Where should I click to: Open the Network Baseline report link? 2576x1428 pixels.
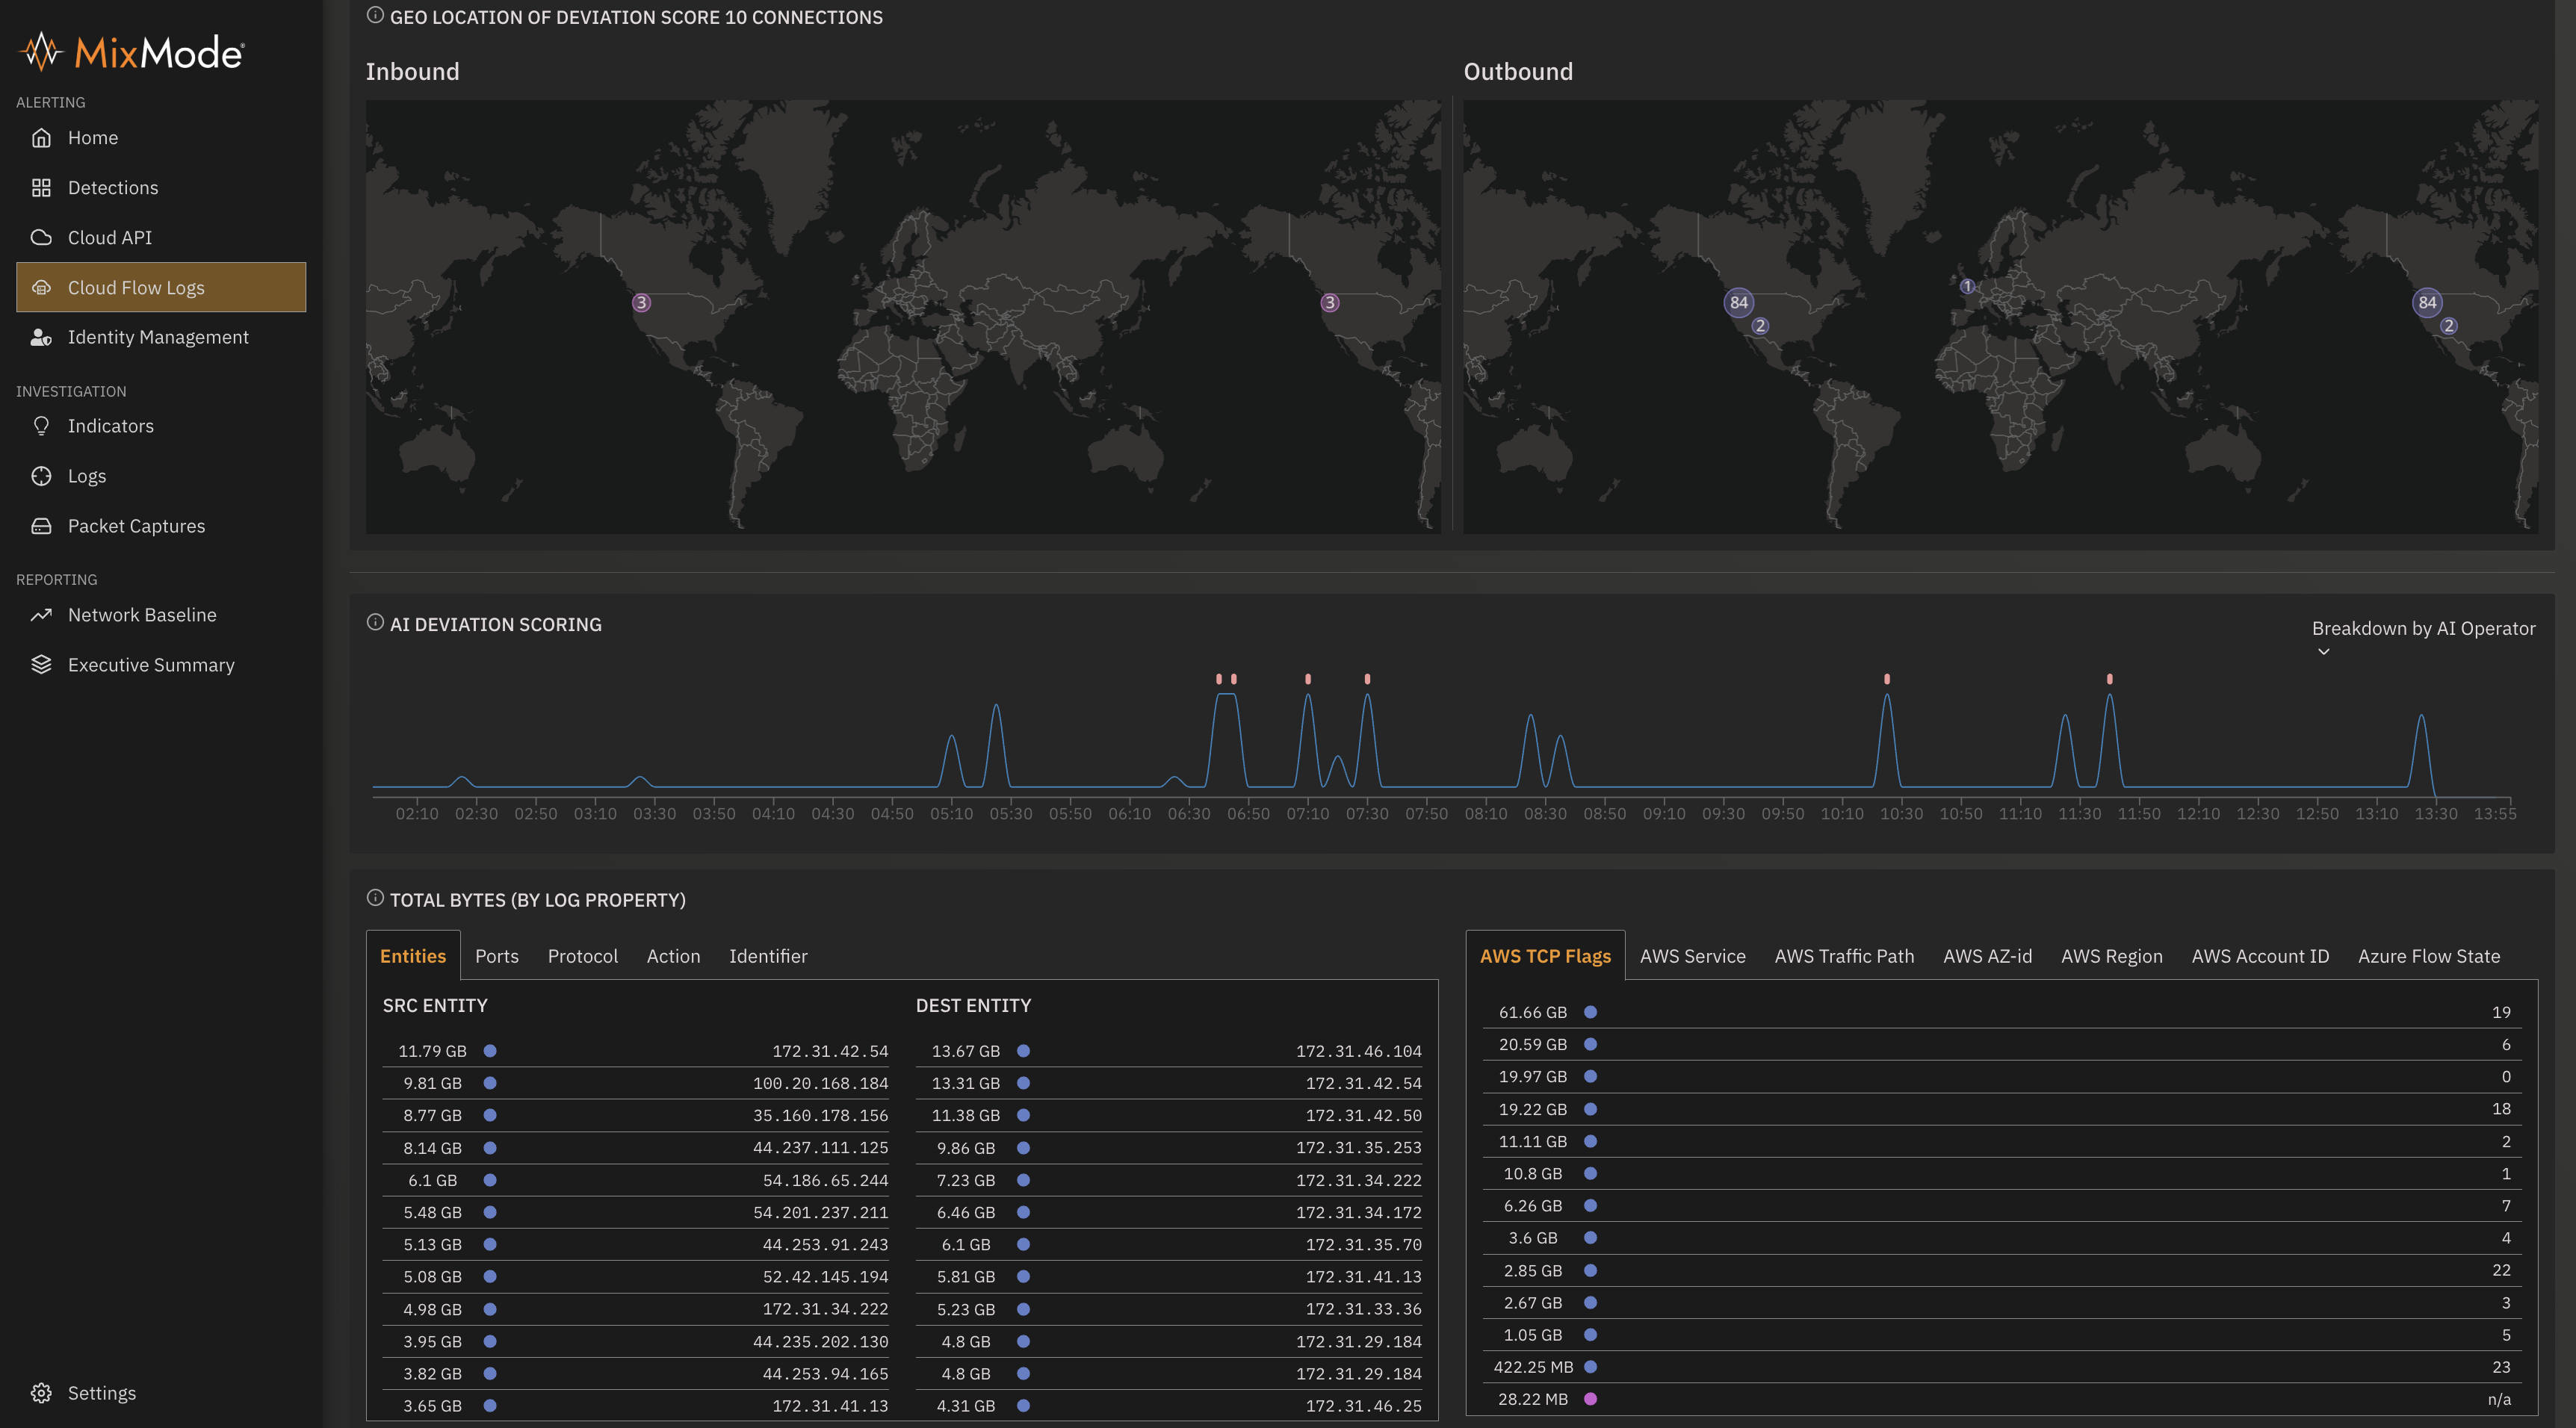tap(142, 615)
